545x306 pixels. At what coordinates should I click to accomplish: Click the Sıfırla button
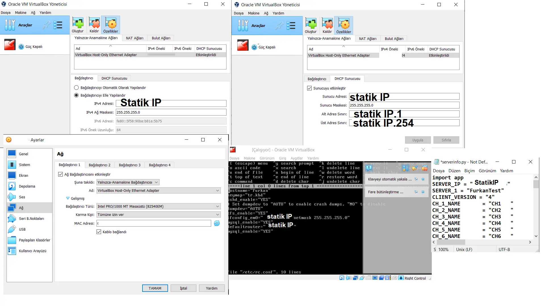point(446,140)
